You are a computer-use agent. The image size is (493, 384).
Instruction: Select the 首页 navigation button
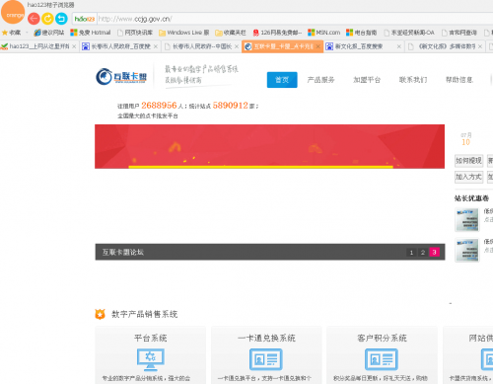(x=282, y=80)
